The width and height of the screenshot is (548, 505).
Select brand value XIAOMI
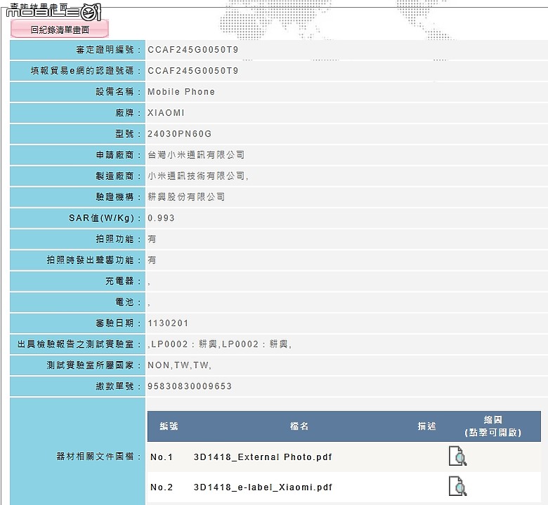pyautogui.click(x=166, y=112)
